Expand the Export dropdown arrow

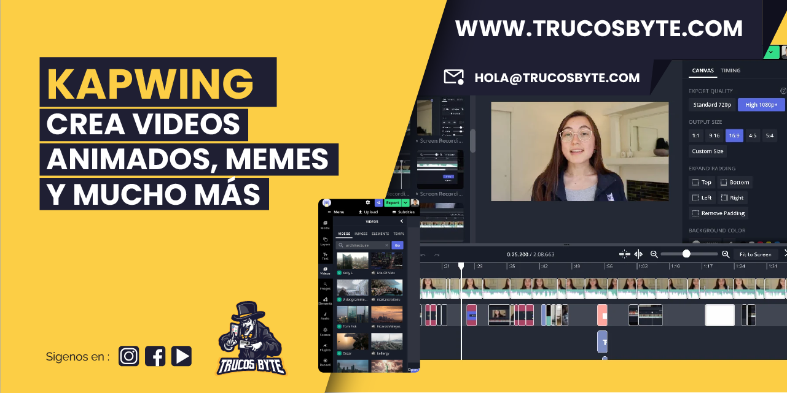point(405,202)
